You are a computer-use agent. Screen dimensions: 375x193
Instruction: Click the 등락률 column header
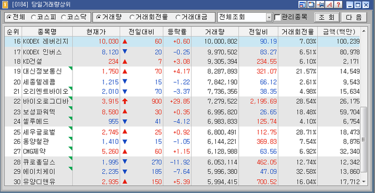tap(177, 31)
